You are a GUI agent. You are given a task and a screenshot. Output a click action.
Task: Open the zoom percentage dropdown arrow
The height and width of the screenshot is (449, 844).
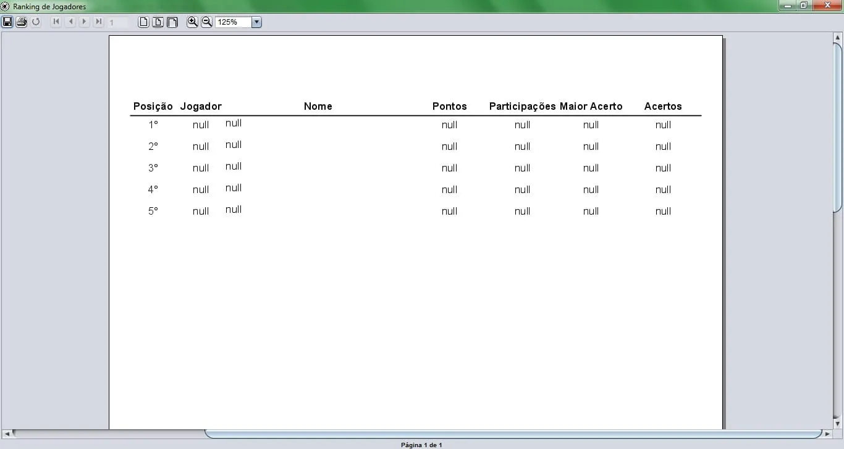point(257,22)
